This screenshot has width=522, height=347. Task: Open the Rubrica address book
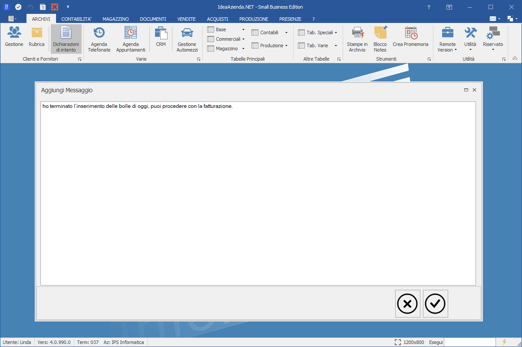pos(36,36)
